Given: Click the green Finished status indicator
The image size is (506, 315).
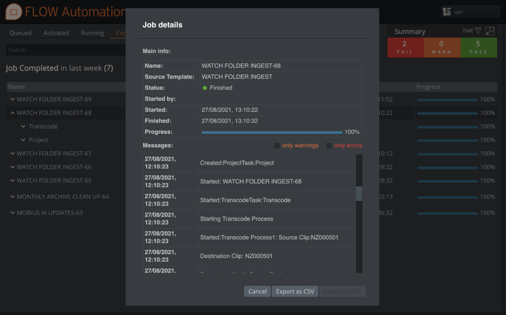Looking at the screenshot, I should pyautogui.click(x=205, y=88).
